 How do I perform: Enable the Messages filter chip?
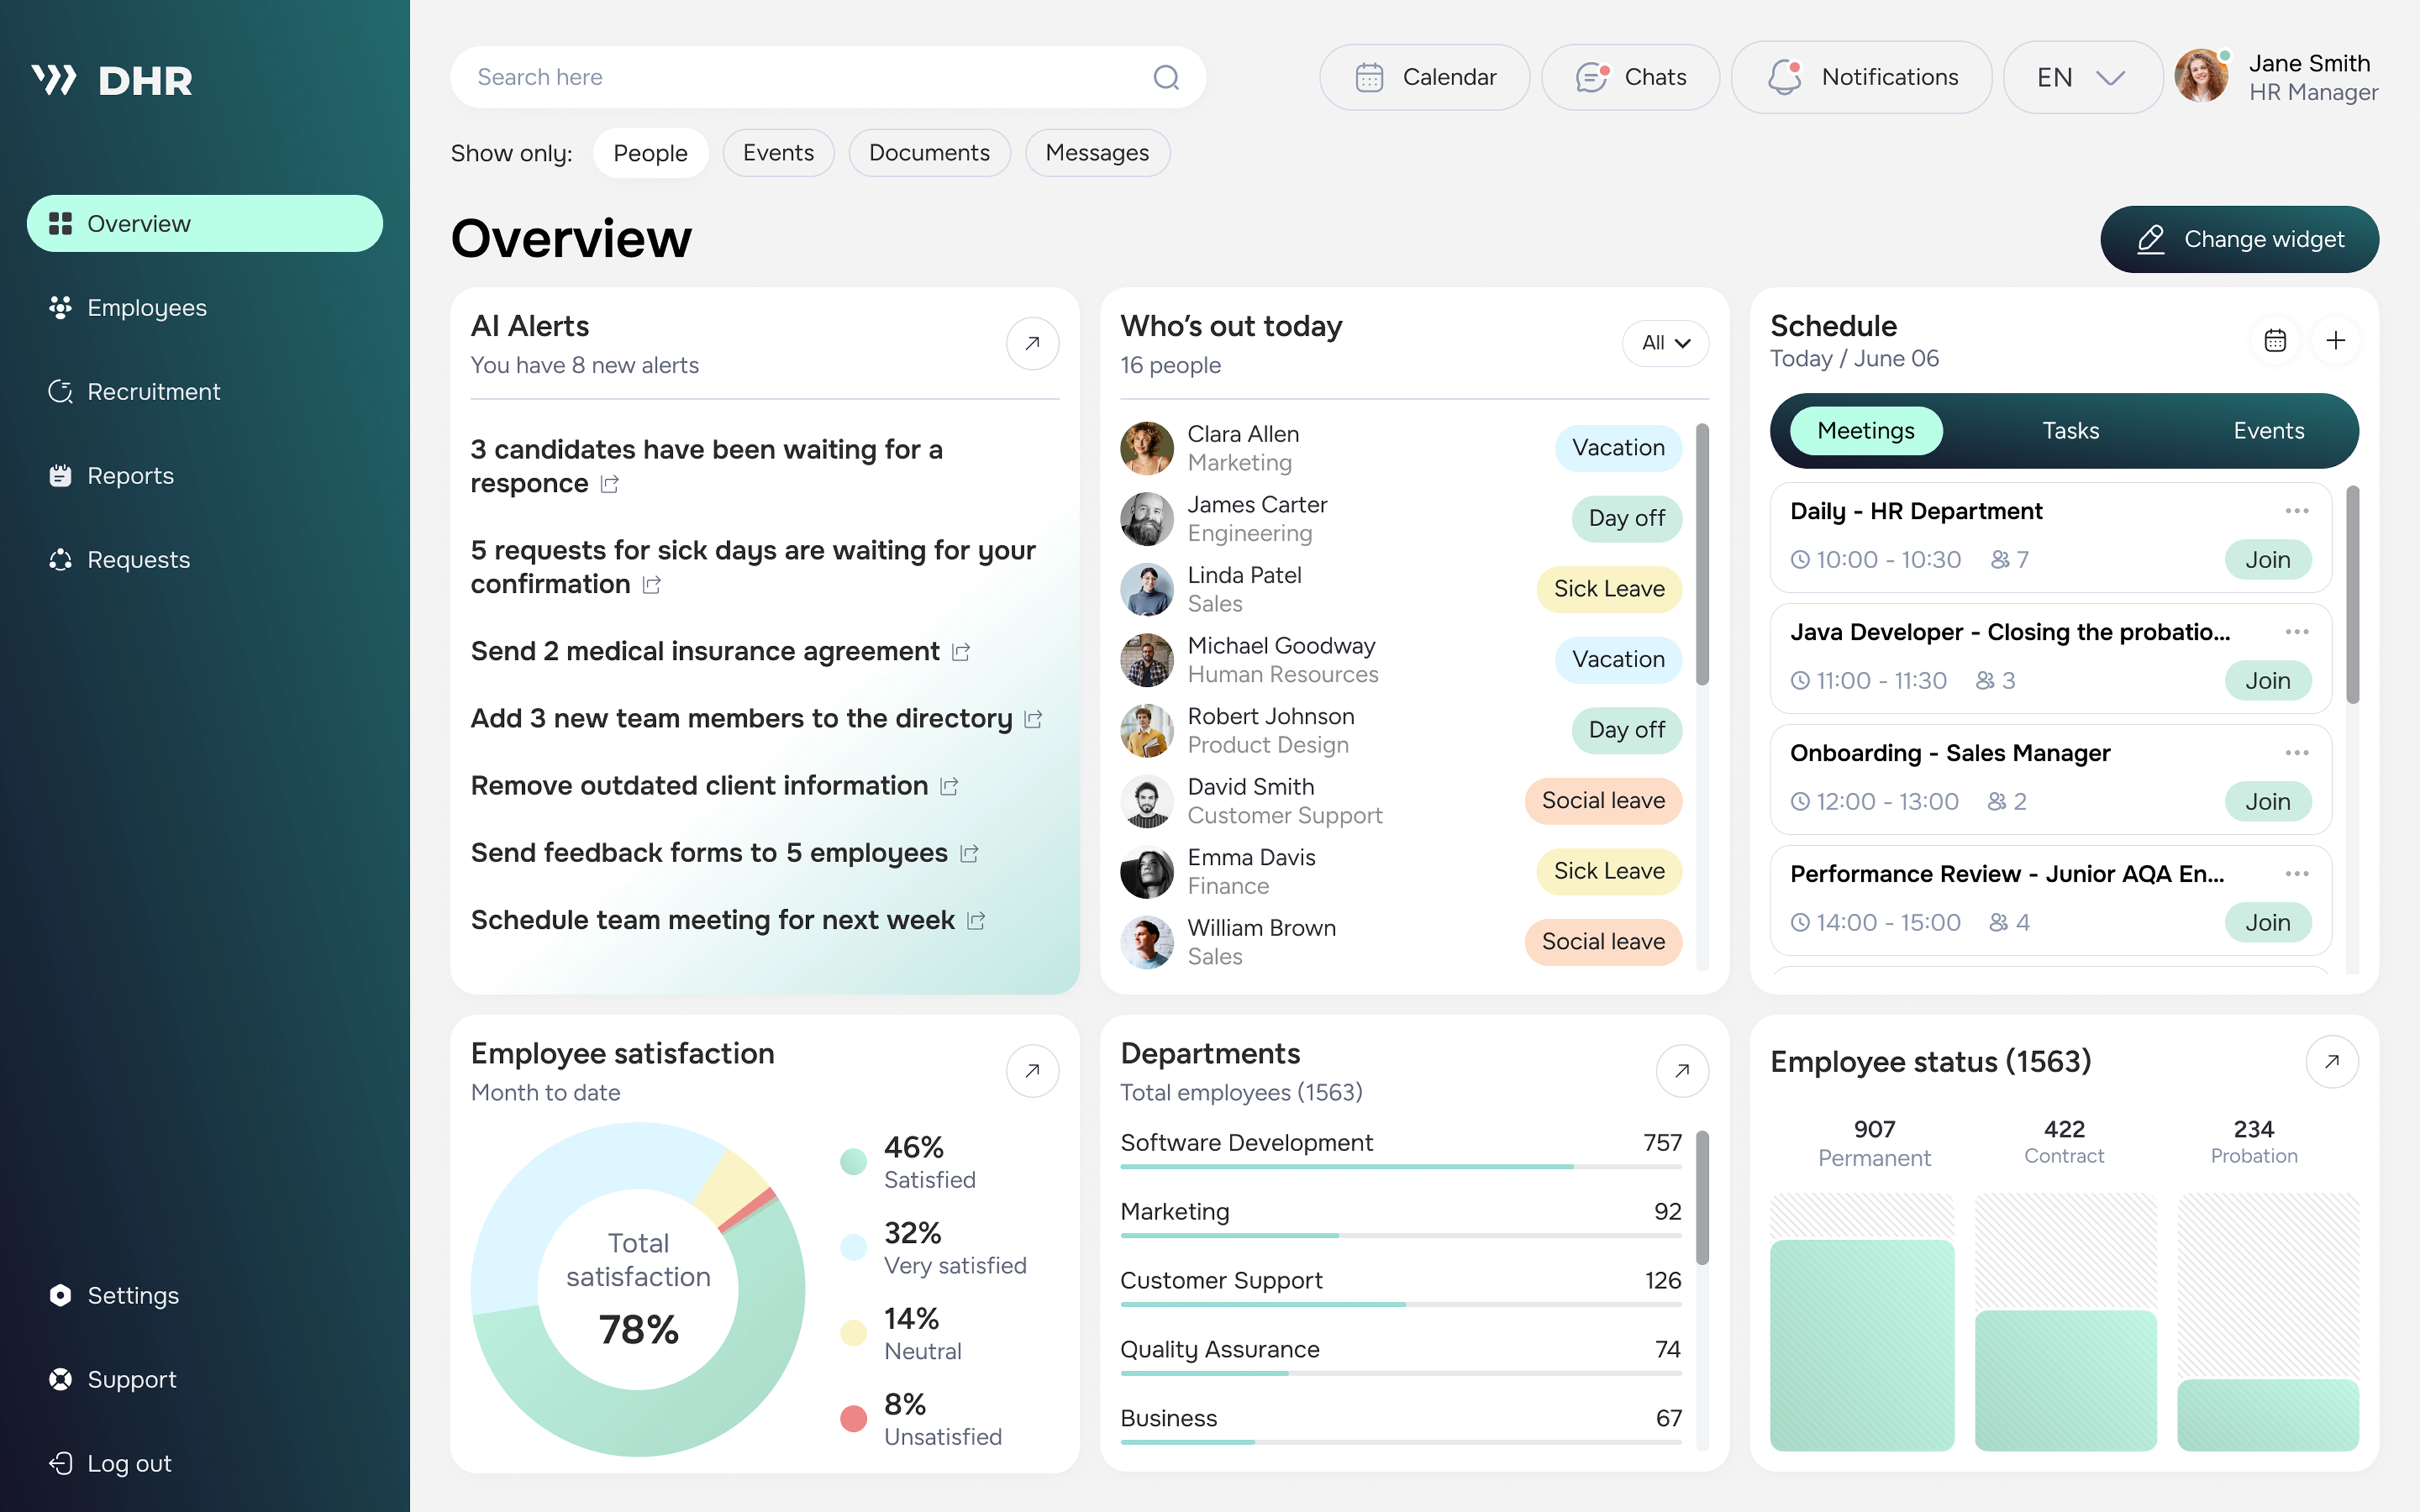1097,153
